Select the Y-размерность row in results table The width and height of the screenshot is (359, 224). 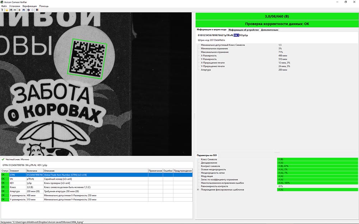96,200
